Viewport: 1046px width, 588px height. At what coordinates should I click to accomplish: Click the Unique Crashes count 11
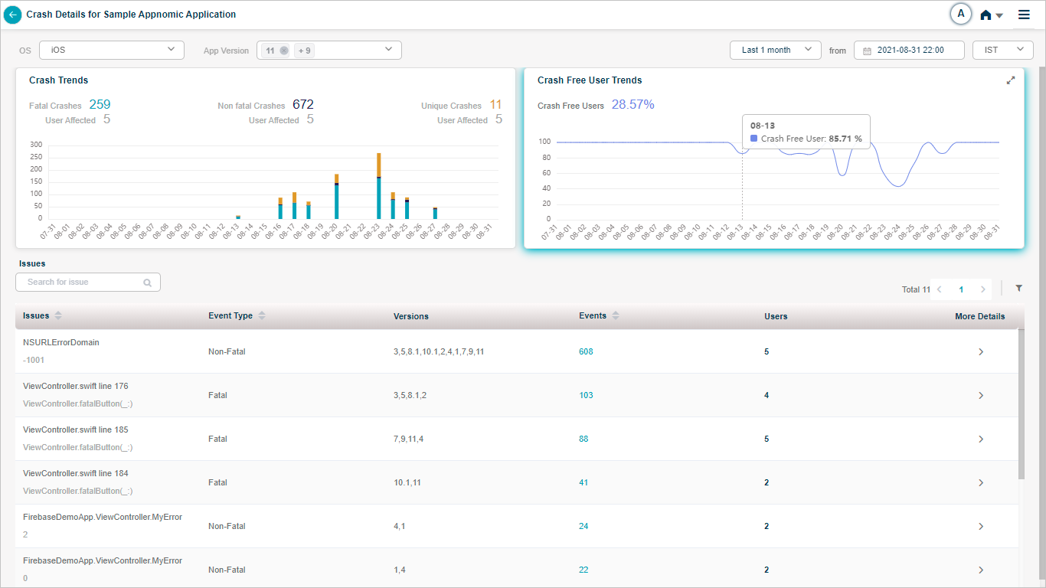pyautogui.click(x=496, y=105)
